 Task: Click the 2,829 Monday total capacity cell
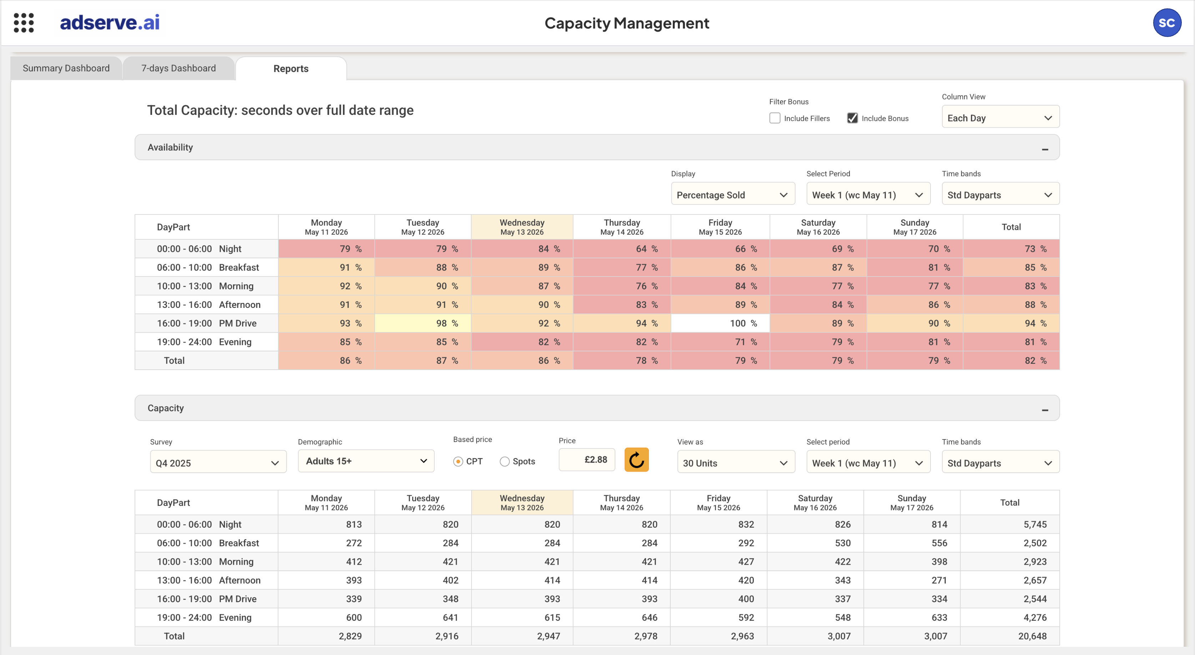(326, 636)
